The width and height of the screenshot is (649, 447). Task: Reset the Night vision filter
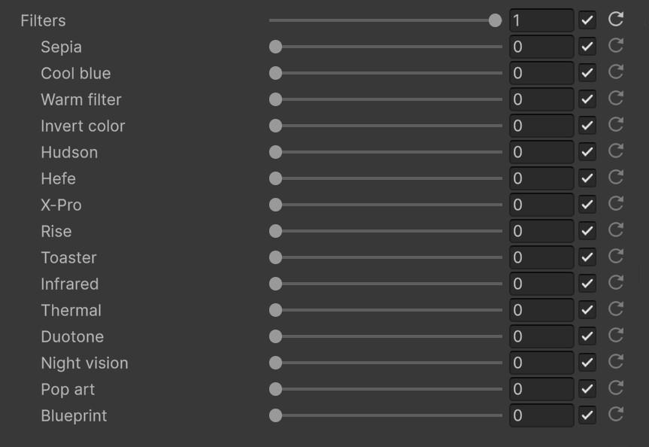click(616, 362)
